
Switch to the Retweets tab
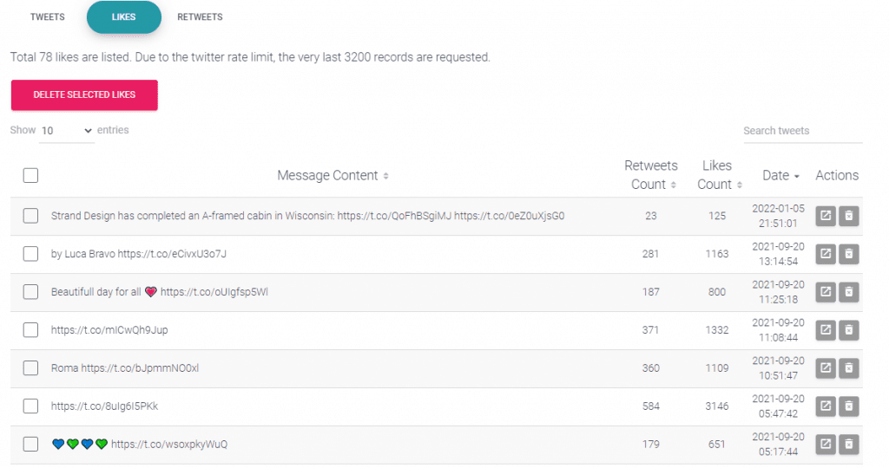[x=200, y=17]
